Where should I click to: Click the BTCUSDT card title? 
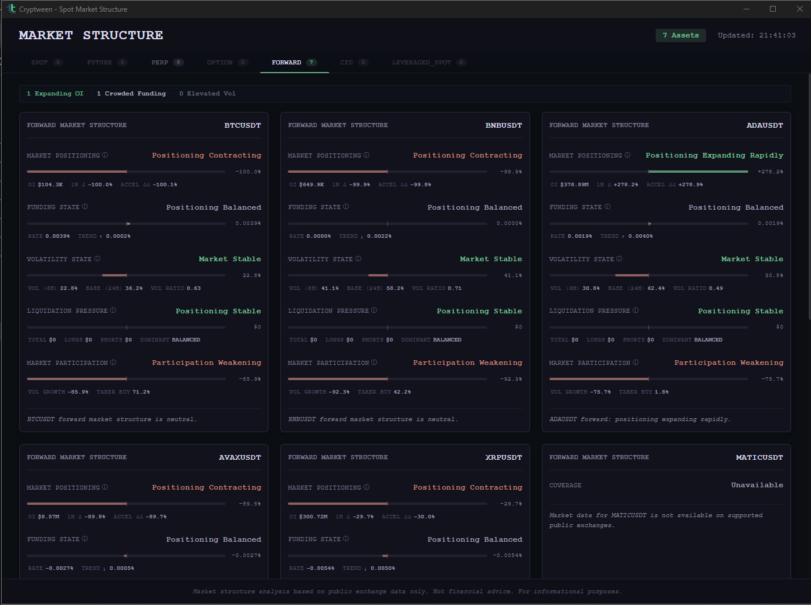[243, 125]
